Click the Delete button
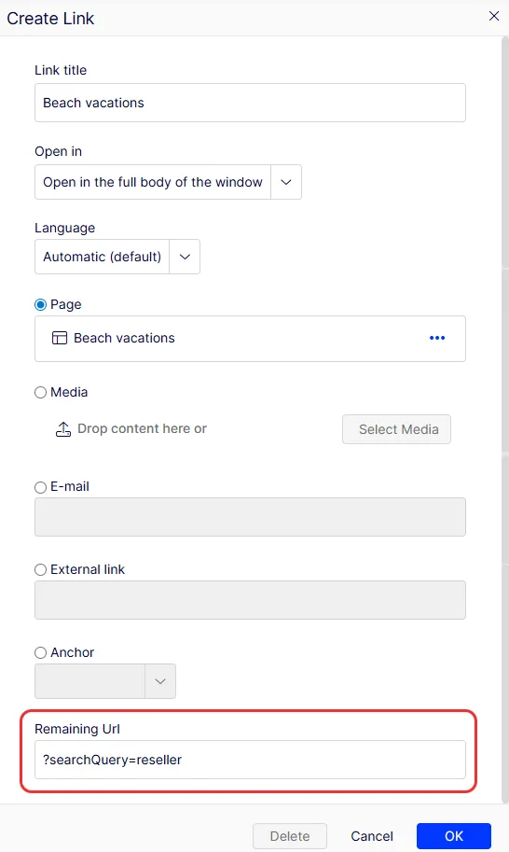Screen dimensions: 509x852 [290, 836]
